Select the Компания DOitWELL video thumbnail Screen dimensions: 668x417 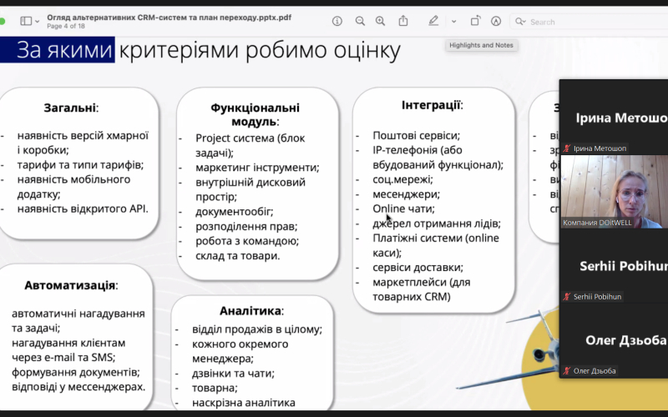coord(614,192)
